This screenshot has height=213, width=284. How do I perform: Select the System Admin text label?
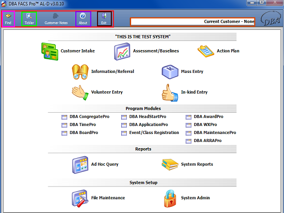click(x=195, y=198)
